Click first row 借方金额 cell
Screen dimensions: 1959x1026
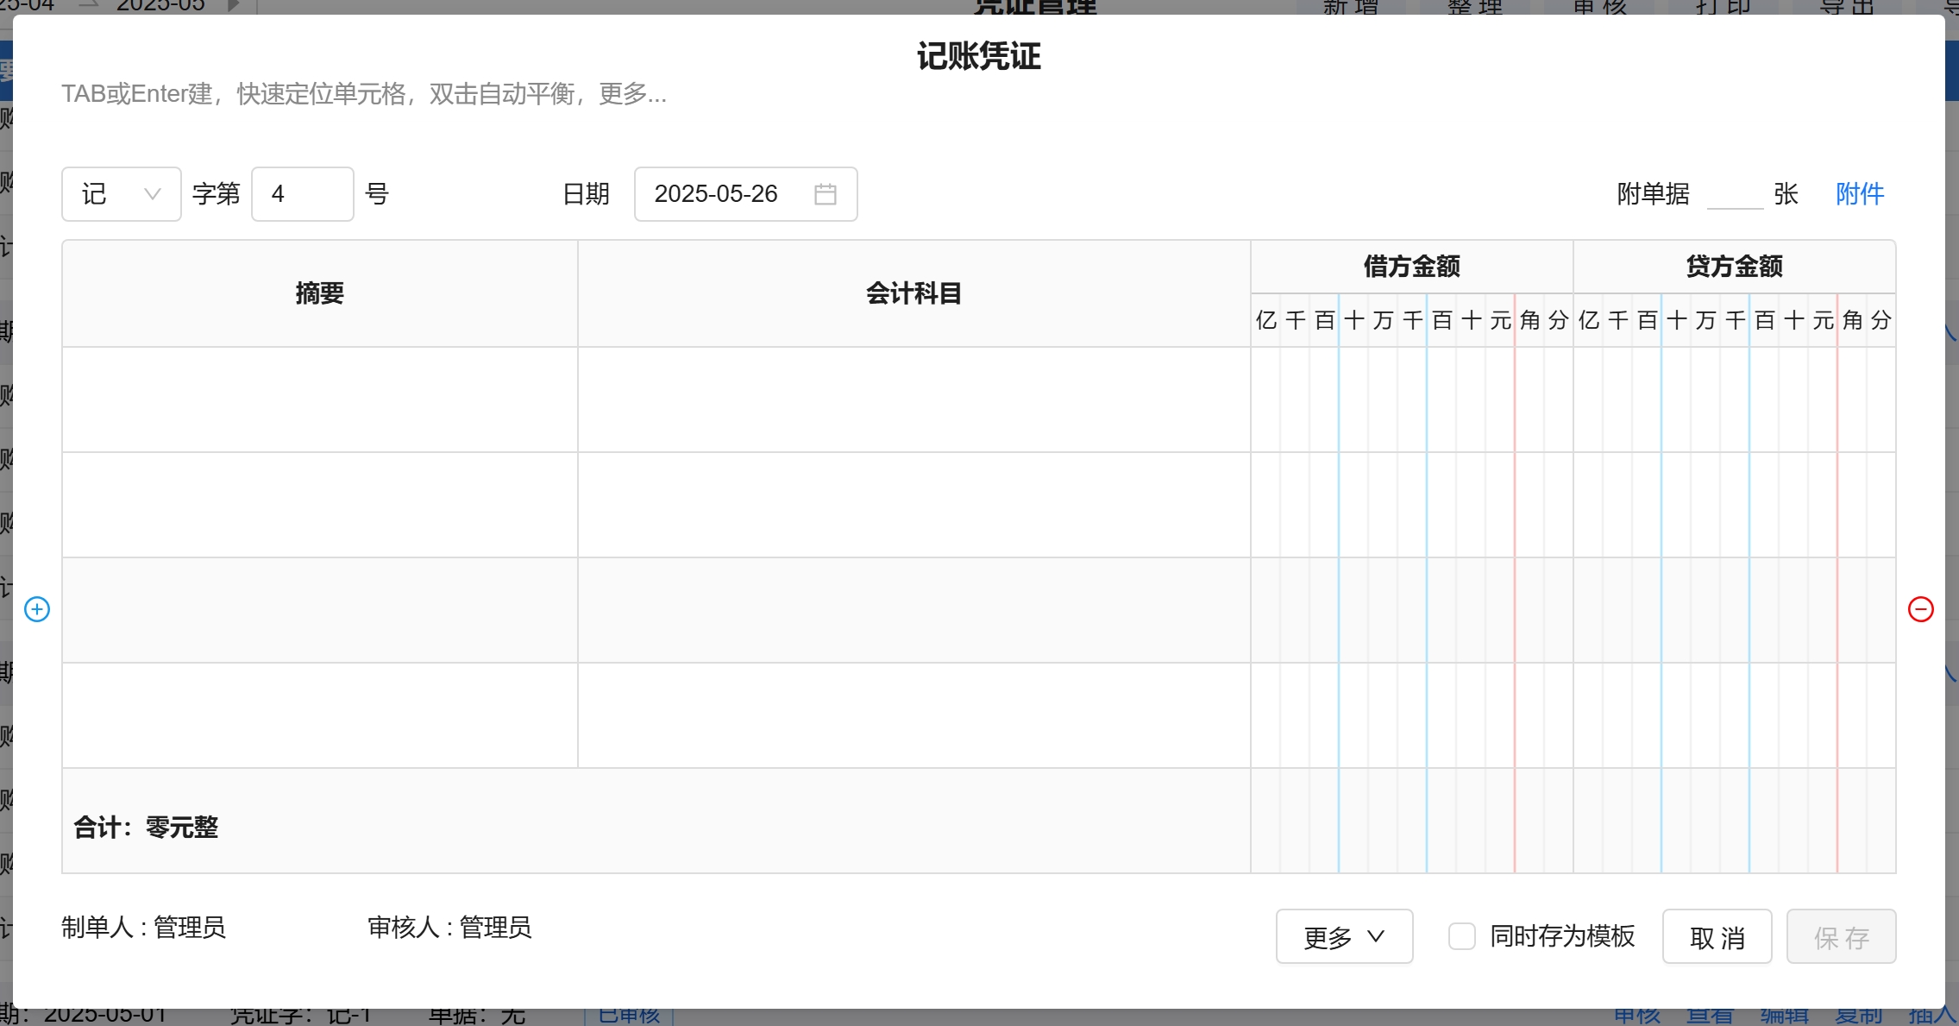click(1411, 400)
